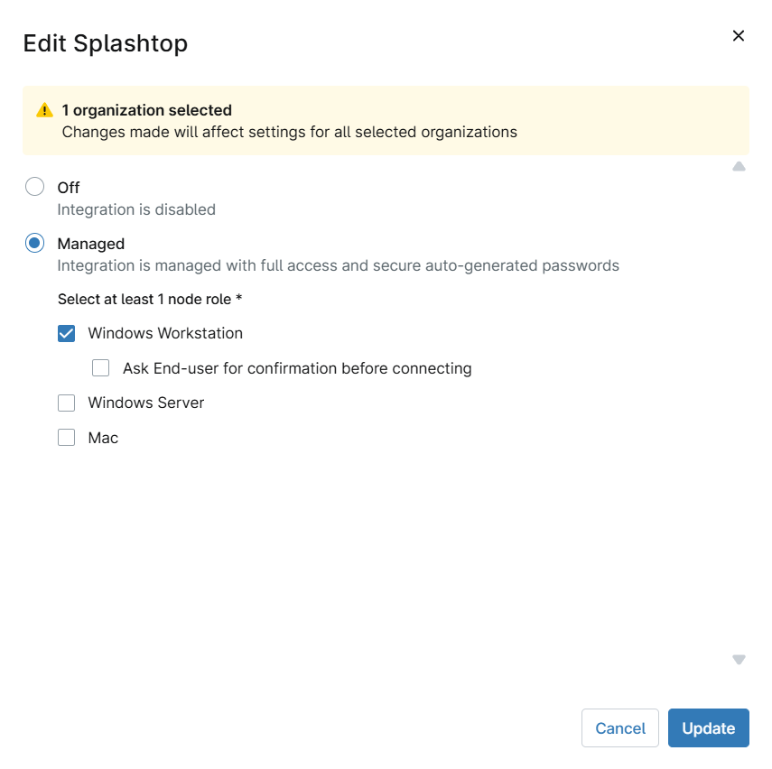This screenshot has width=772, height=769.
Task: Select the Managed radio button
Action: [x=34, y=243]
